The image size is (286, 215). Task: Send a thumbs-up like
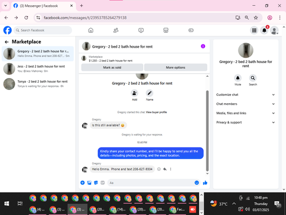pyautogui.click(x=205, y=183)
